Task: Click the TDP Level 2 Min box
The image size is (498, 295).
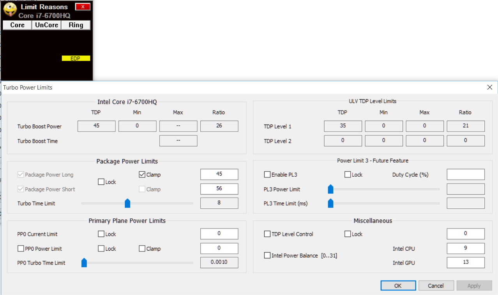Action: [x=384, y=140]
